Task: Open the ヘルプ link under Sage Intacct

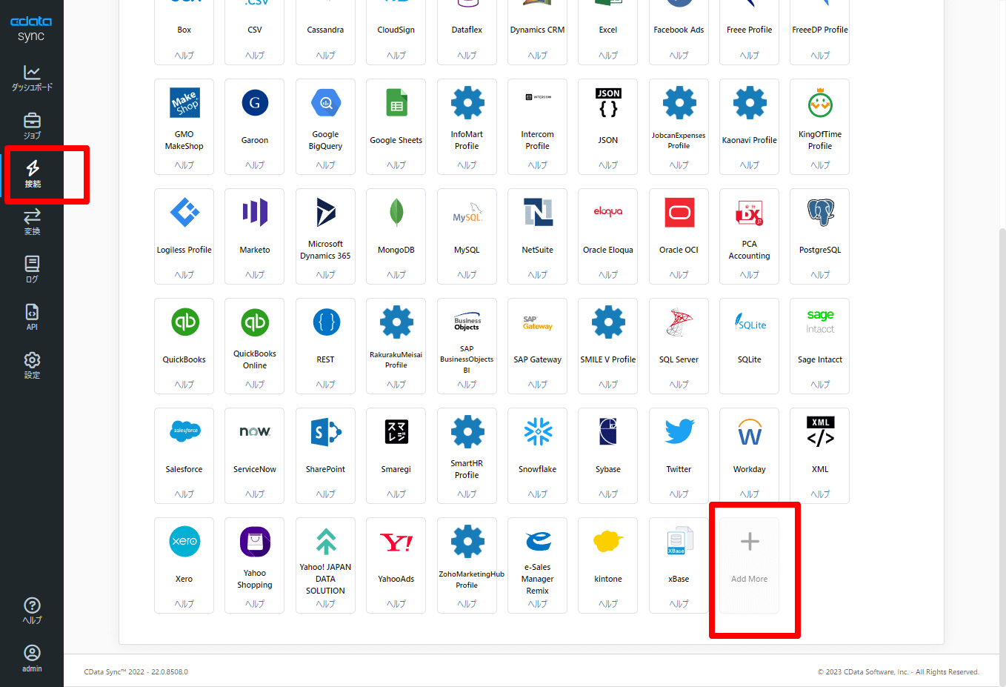Action: [820, 385]
